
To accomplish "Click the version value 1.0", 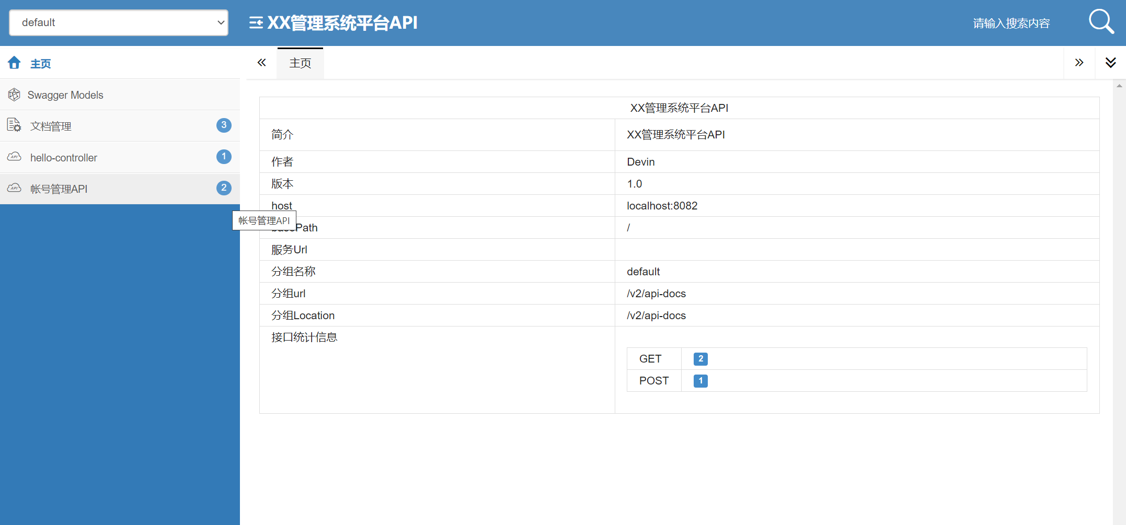I will click(635, 184).
